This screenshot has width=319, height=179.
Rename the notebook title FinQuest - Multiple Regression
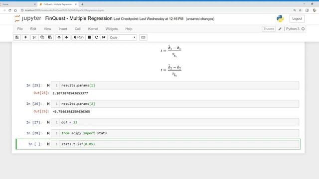coord(79,18)
